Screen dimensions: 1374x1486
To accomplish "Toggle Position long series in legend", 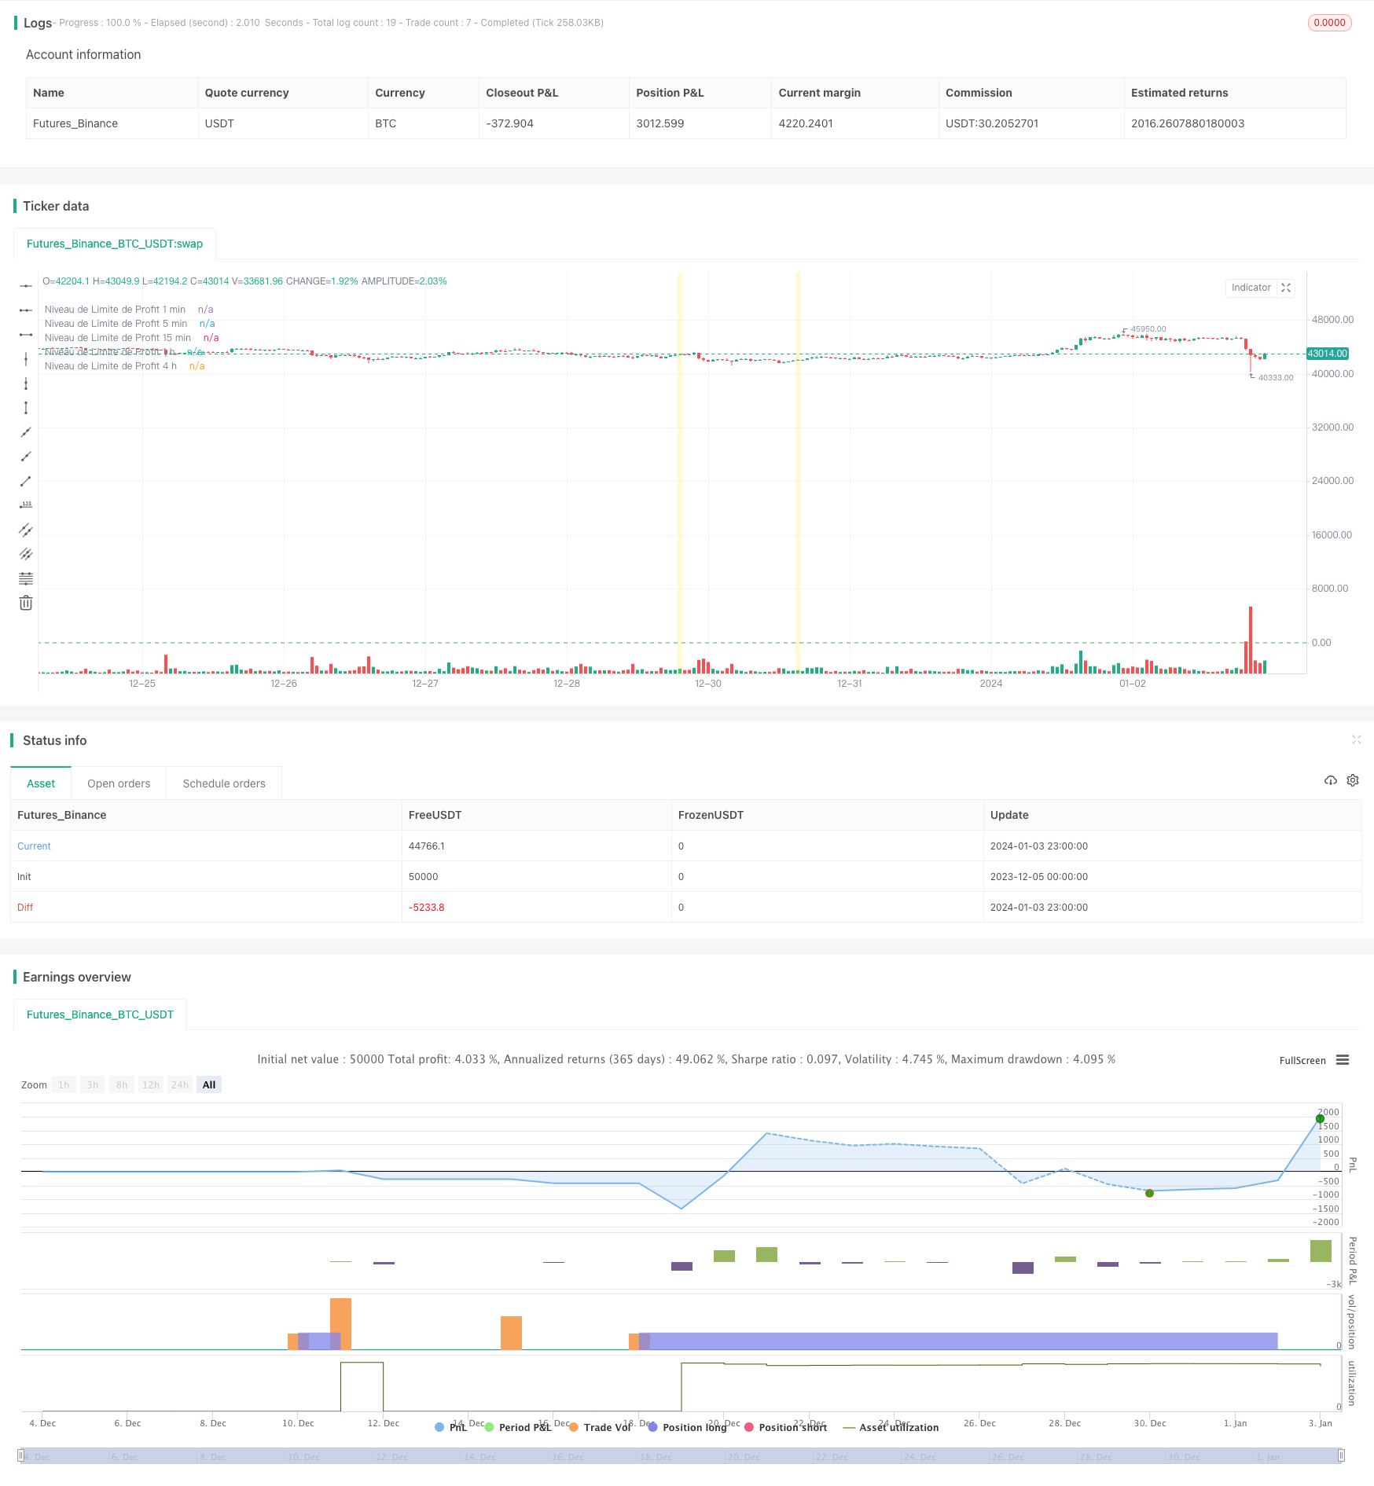I will (686, 1427).
